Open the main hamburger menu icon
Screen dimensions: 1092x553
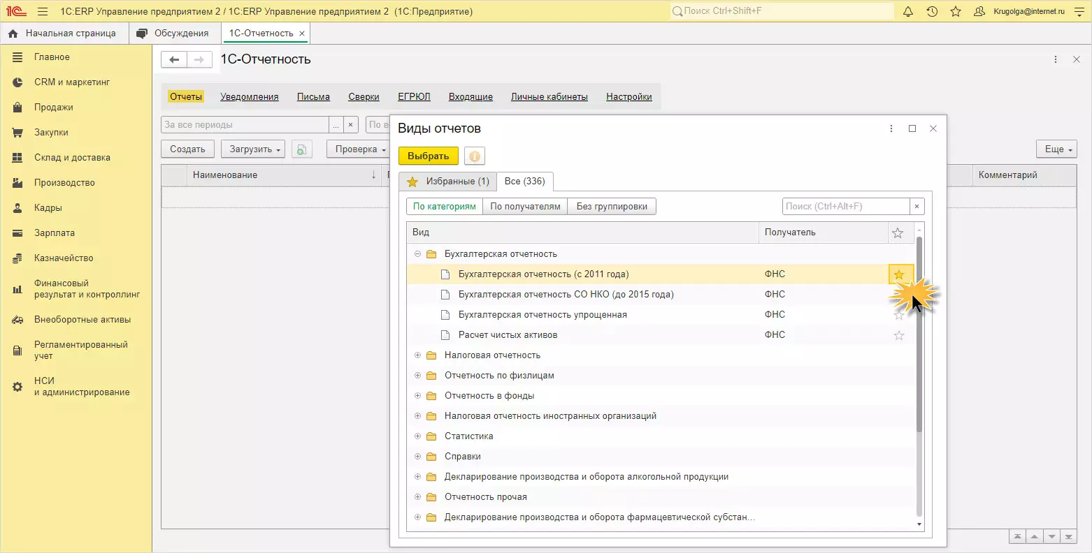coord(43,12)
